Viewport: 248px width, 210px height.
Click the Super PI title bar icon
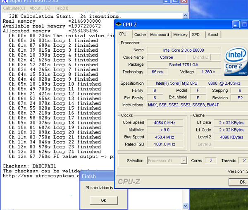tap(5, 1)
